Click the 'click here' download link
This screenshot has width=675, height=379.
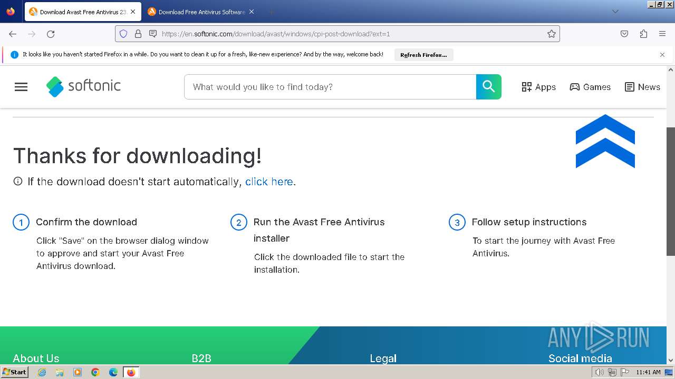(x=269, y=182)
